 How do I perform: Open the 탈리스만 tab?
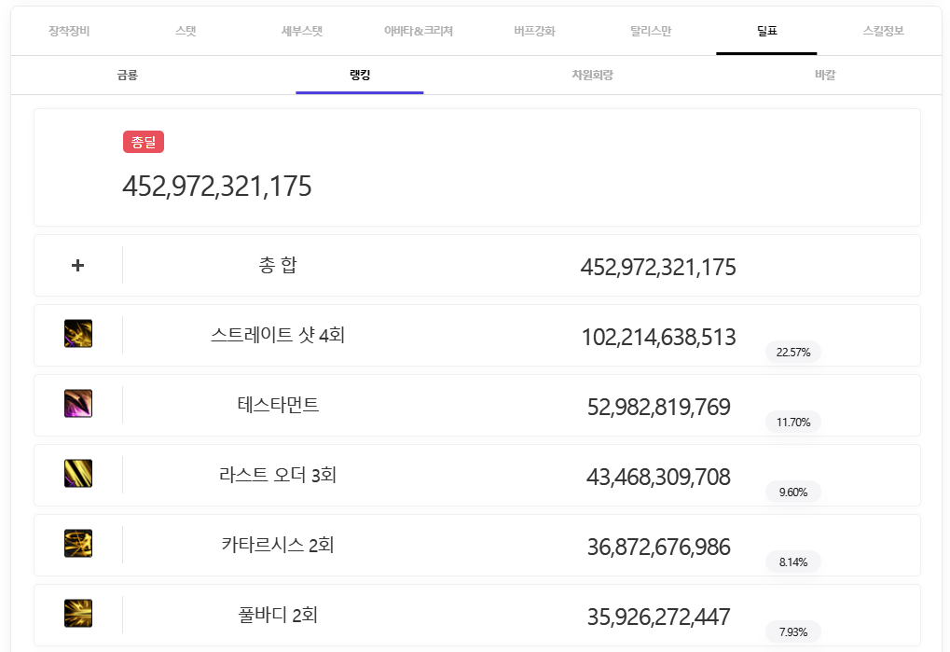[651, 31]
